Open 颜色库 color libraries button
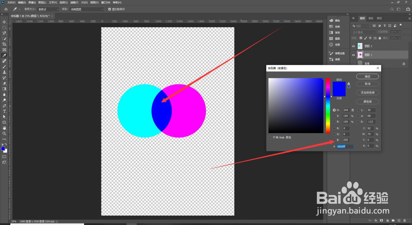The image size is (412, 225). [x=367, y=102]
